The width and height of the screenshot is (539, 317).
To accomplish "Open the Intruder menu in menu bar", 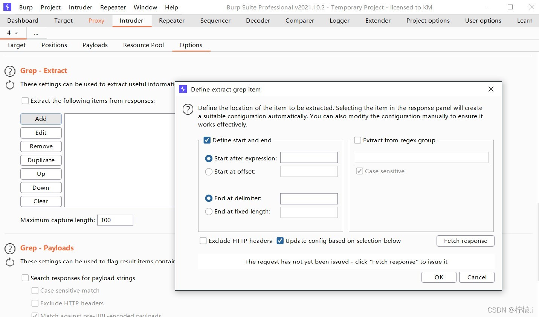I will [81, 7].
